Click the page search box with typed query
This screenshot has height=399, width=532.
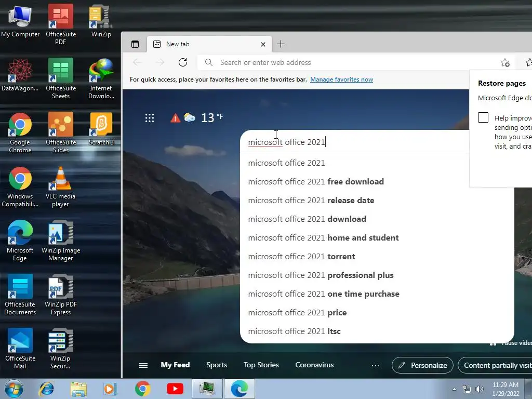[354, 142]
